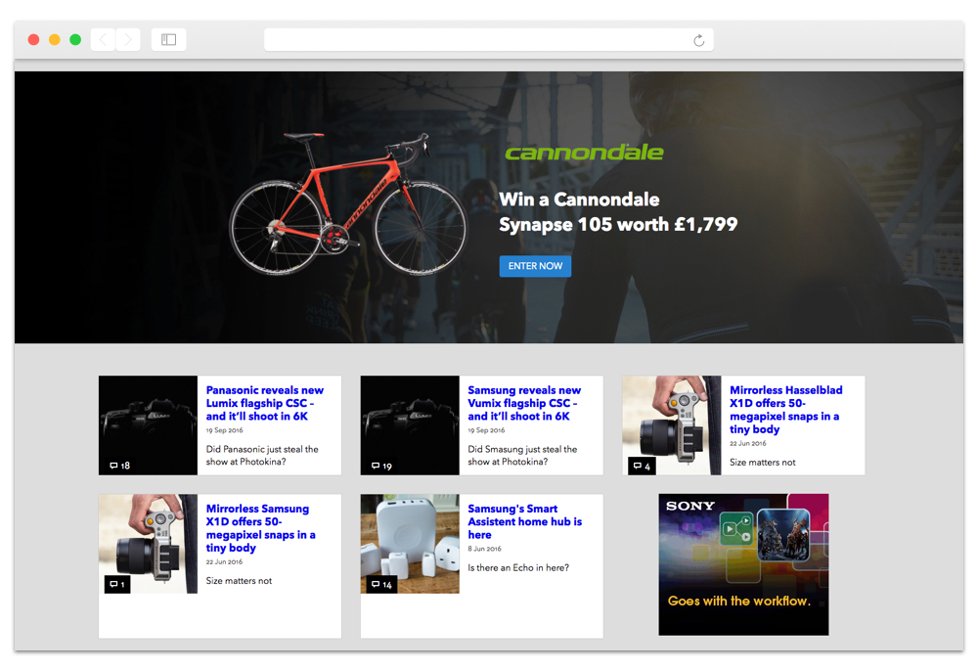Open 'Mirrorless Hasselblad X1D offers 50-megapixel' article
The height and width of the screenshot is (669, 978).
(786, 410)
